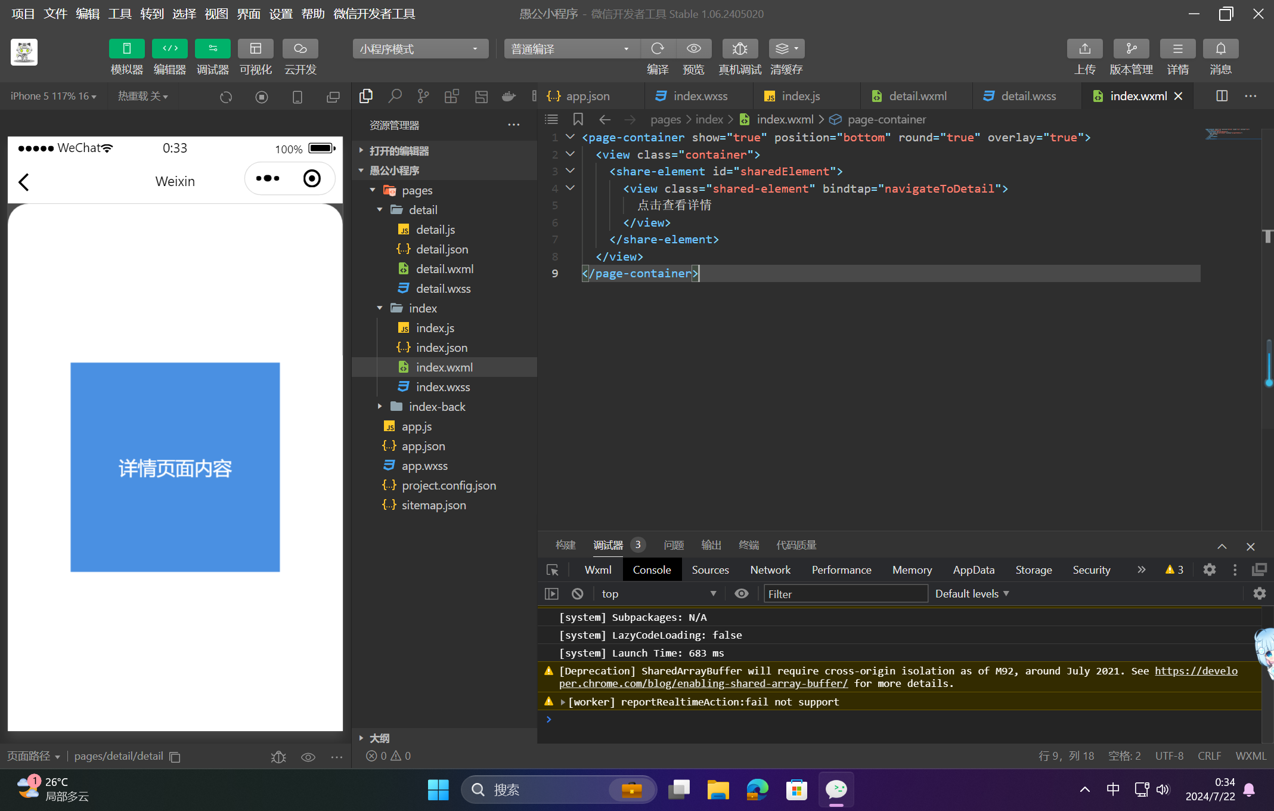Image resolution: width=1274 pixels, height=811 pixels.
Task: Click the 真机调试 bug icon
Action: 739,49
